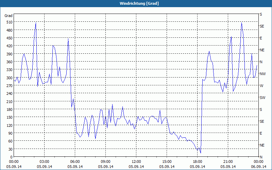The height and width of the screenshot is (170, 272).
Task: Click the 210 y-axis tick label
Action: click(x=10, y=101)
